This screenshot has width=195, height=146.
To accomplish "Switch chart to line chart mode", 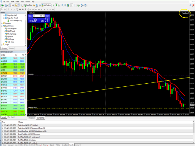I will (59, 5).
